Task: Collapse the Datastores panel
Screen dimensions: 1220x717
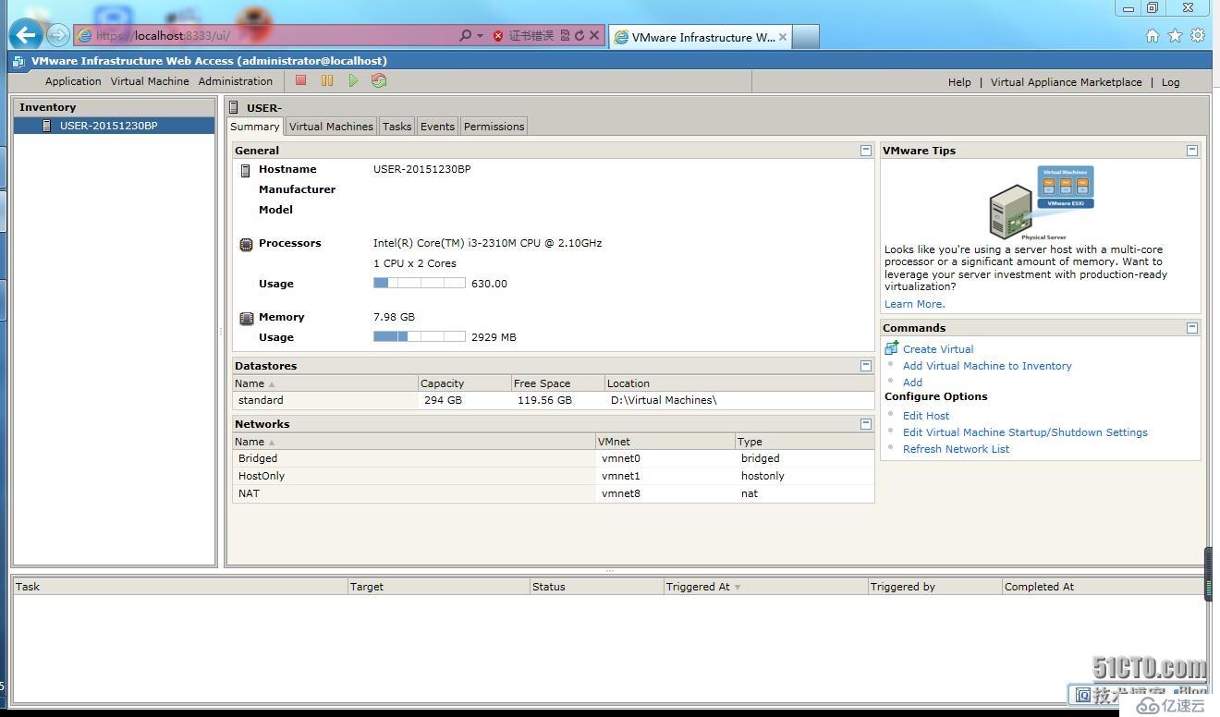Action: point(866,365)
